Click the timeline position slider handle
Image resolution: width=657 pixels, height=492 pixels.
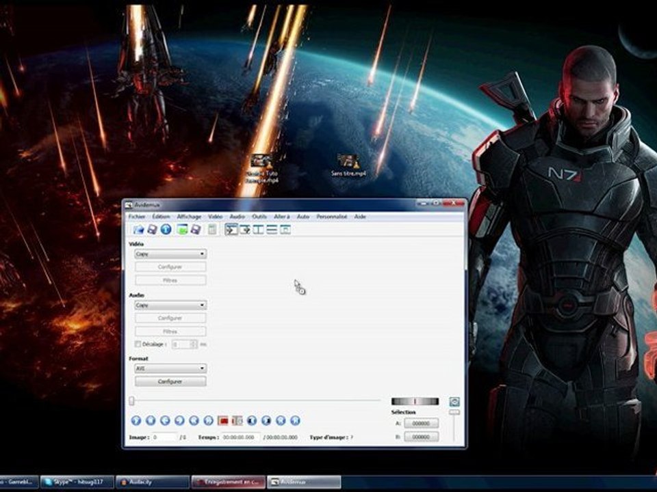pos(131,401)
